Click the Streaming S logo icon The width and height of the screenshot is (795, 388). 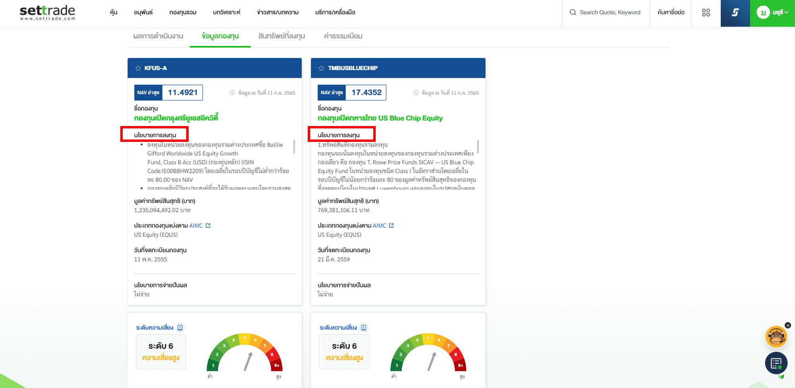point(735,13)
